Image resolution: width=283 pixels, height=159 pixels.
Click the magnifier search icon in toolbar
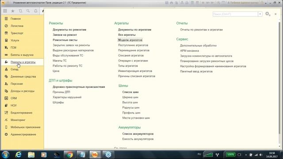[28, 11]
